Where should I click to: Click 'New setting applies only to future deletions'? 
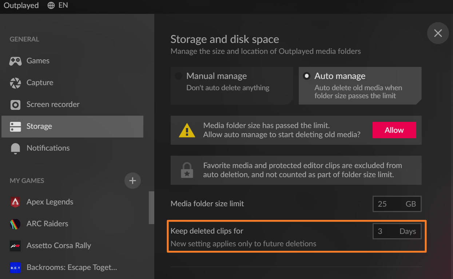(243, 244)
